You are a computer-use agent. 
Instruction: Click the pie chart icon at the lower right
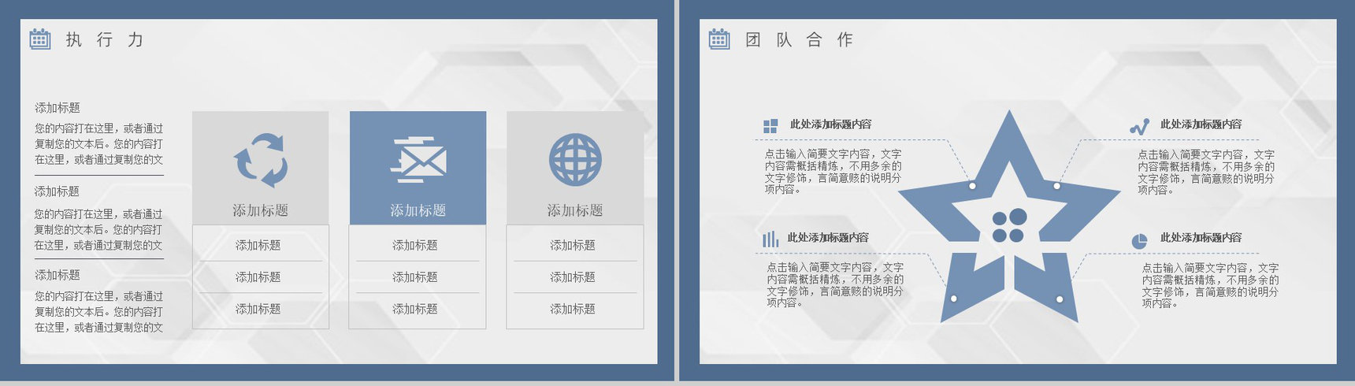click(1139, 240)
